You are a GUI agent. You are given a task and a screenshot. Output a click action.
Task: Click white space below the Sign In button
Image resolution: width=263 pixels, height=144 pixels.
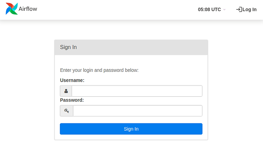131,137
